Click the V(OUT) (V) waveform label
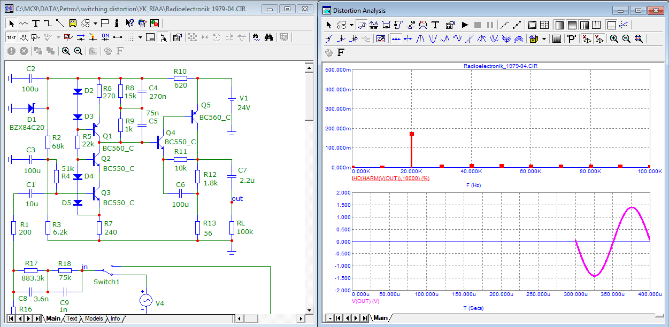The width and height of the screenshot is (669, 327). point(365,301)
